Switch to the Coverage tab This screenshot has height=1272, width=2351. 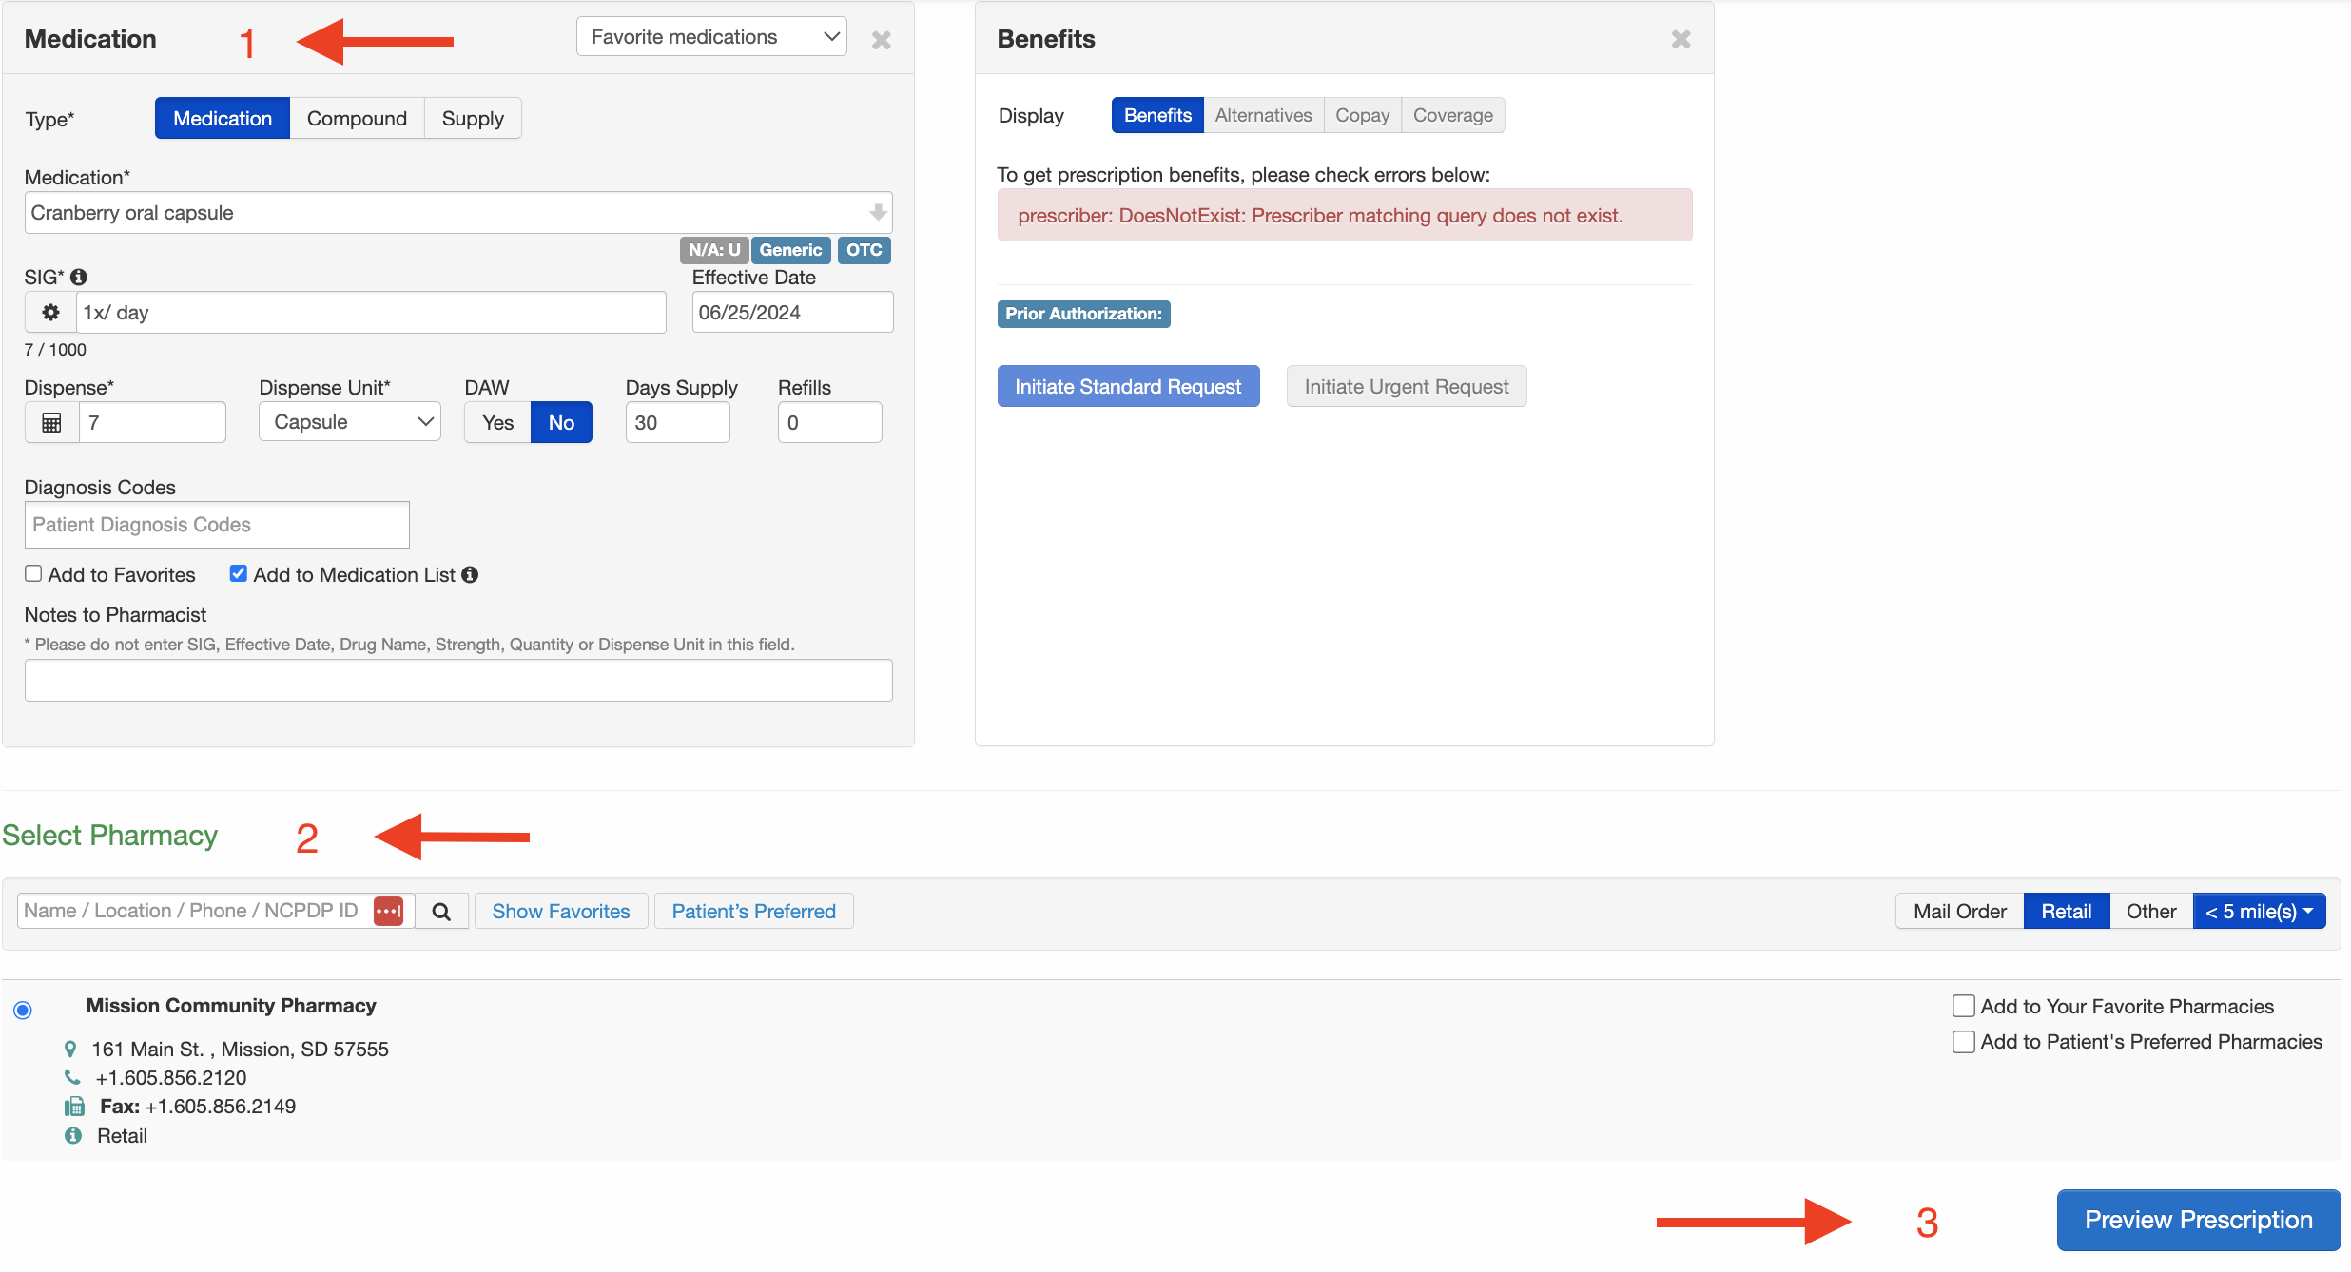coord(1448,114)
